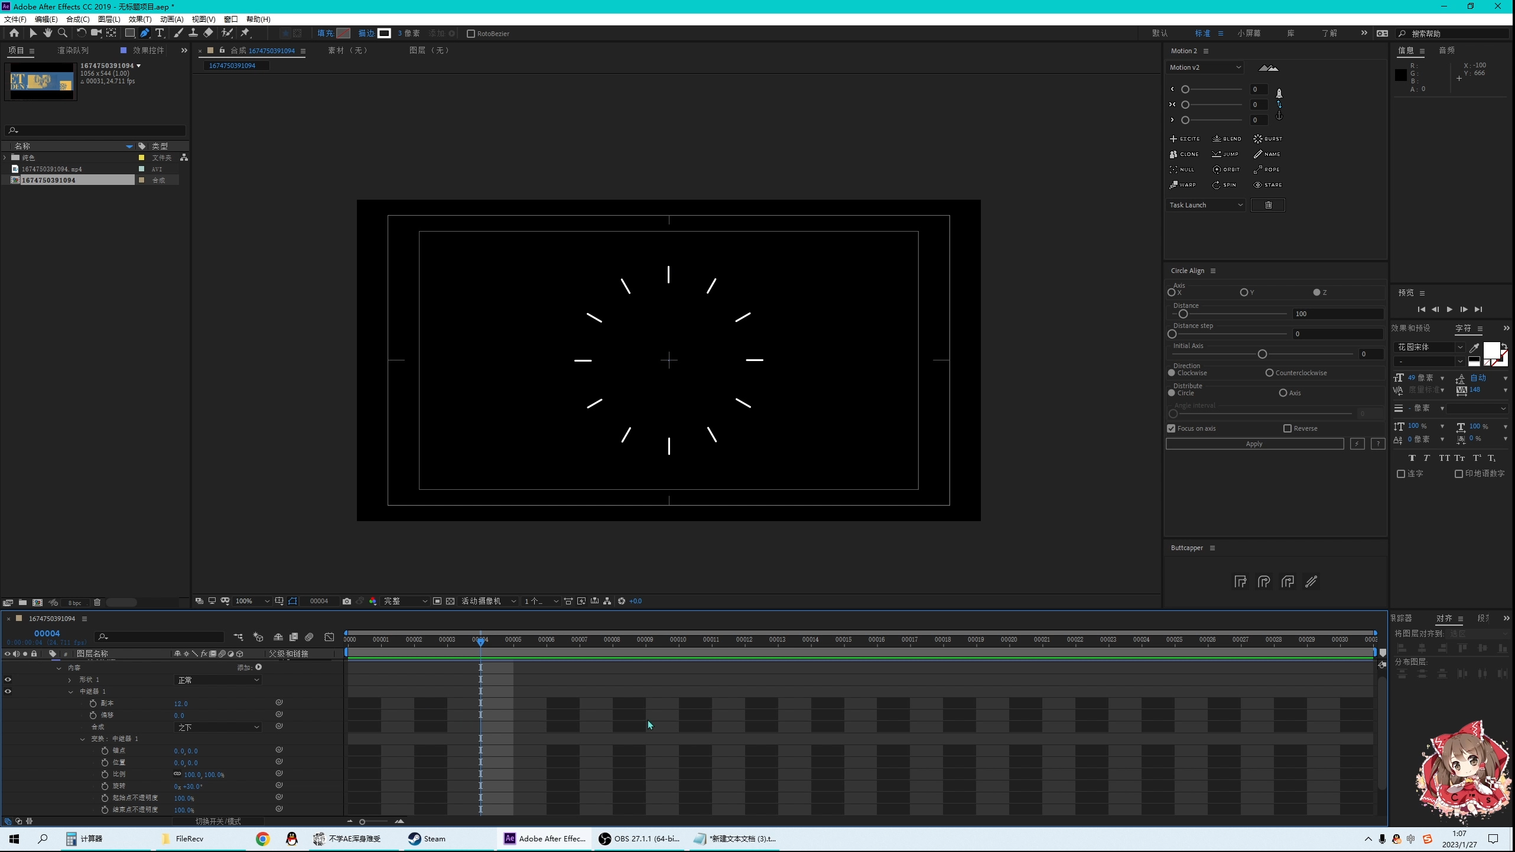
Task: Click the Apply button in Circle Align
Action: pyautogui.click(x=1254, y=444)
